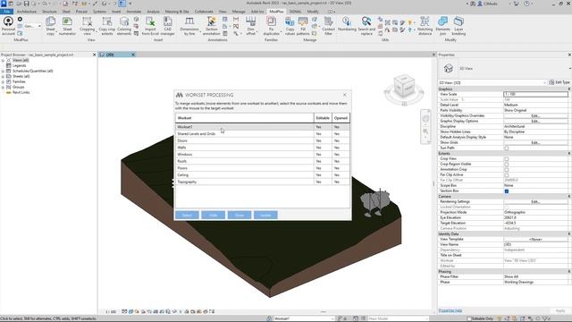The height and width of the screenshot is (322, 572).
Task: Switch to the Collaborate ribbon tab
Action: point(204,12)
